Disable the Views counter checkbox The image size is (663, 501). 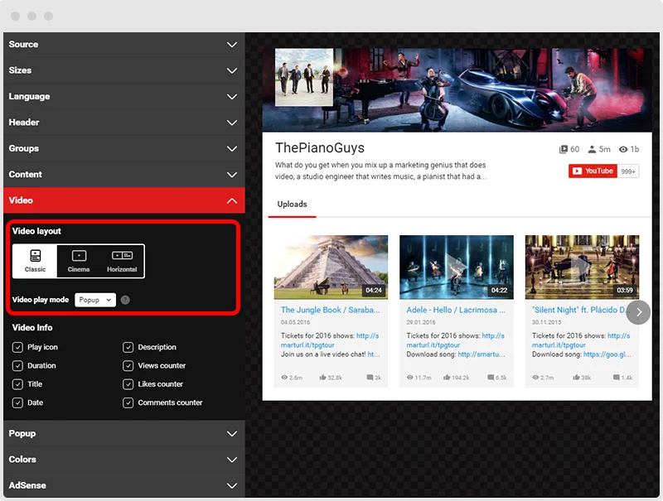pos(128,366)
